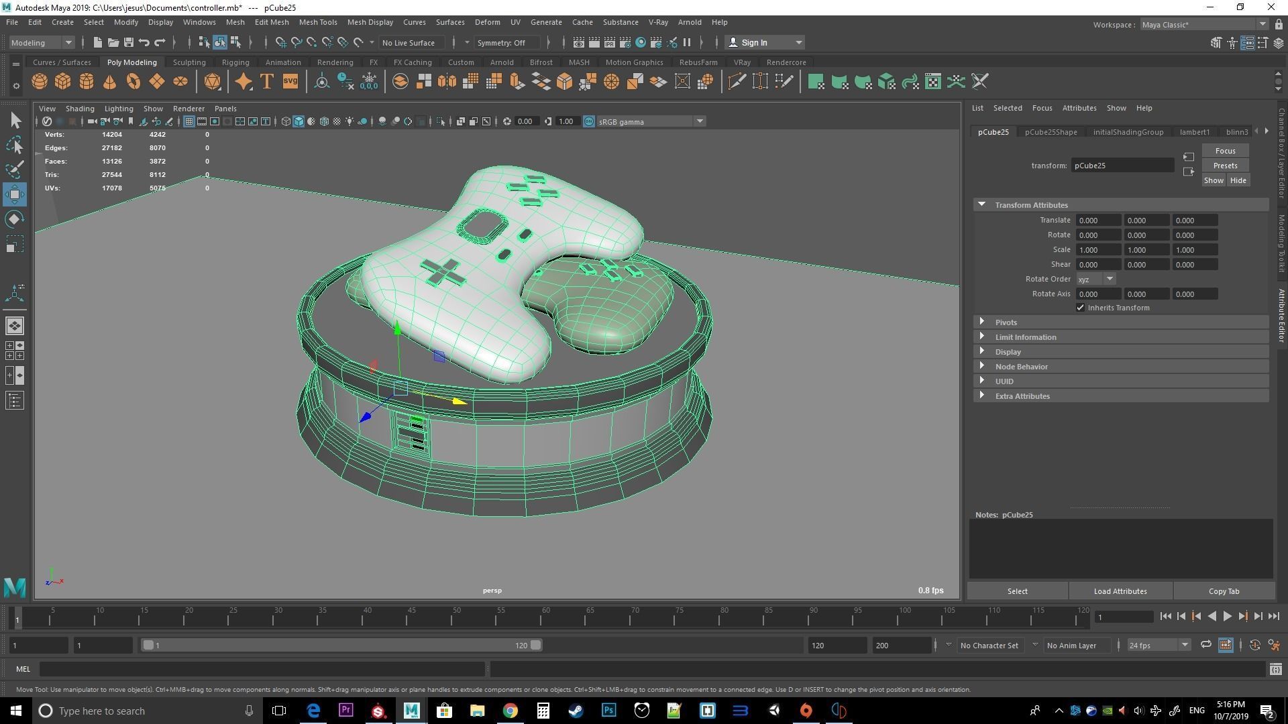1288x724 pixels.
Task: Select the Scale Tool in the toolbox
Action: tap(14, 244)
